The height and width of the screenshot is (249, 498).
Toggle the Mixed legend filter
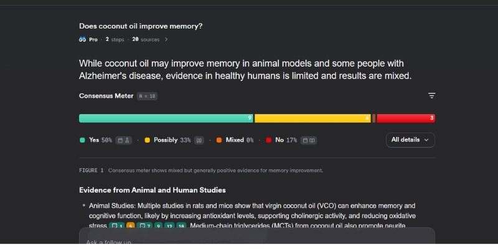235,140
